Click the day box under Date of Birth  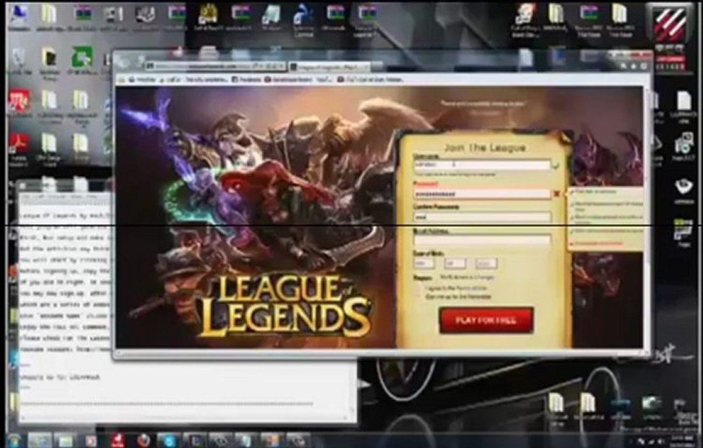(455, 264)
